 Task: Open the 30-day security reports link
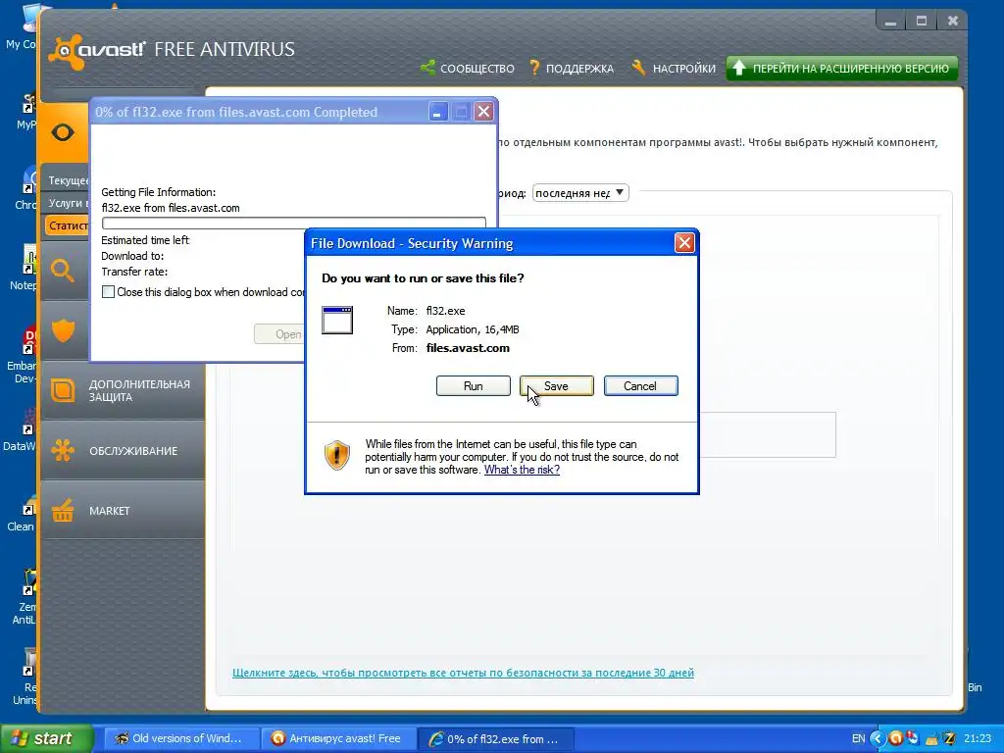(463, 673)
